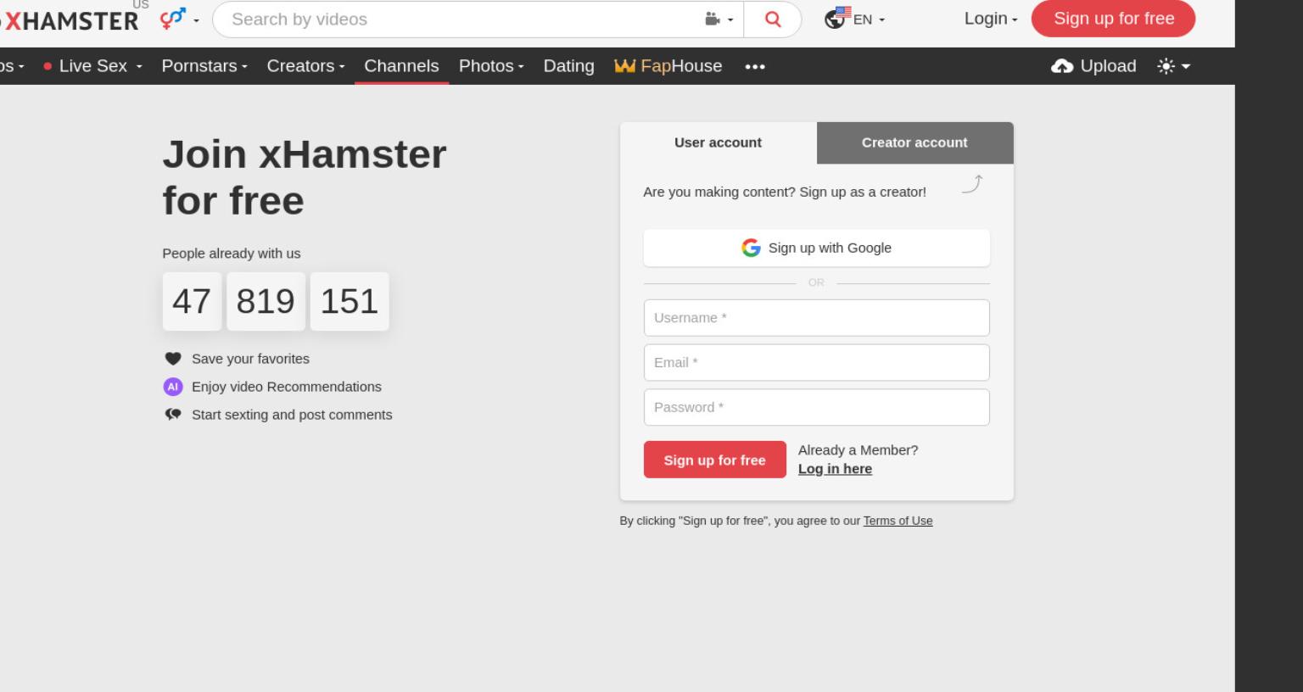
Task: Toggle the light theme sun dropdown
Action: coord(1174,66)
